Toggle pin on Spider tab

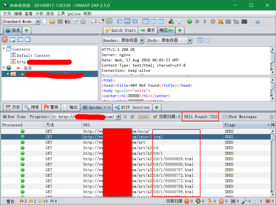tap(105, 107)
